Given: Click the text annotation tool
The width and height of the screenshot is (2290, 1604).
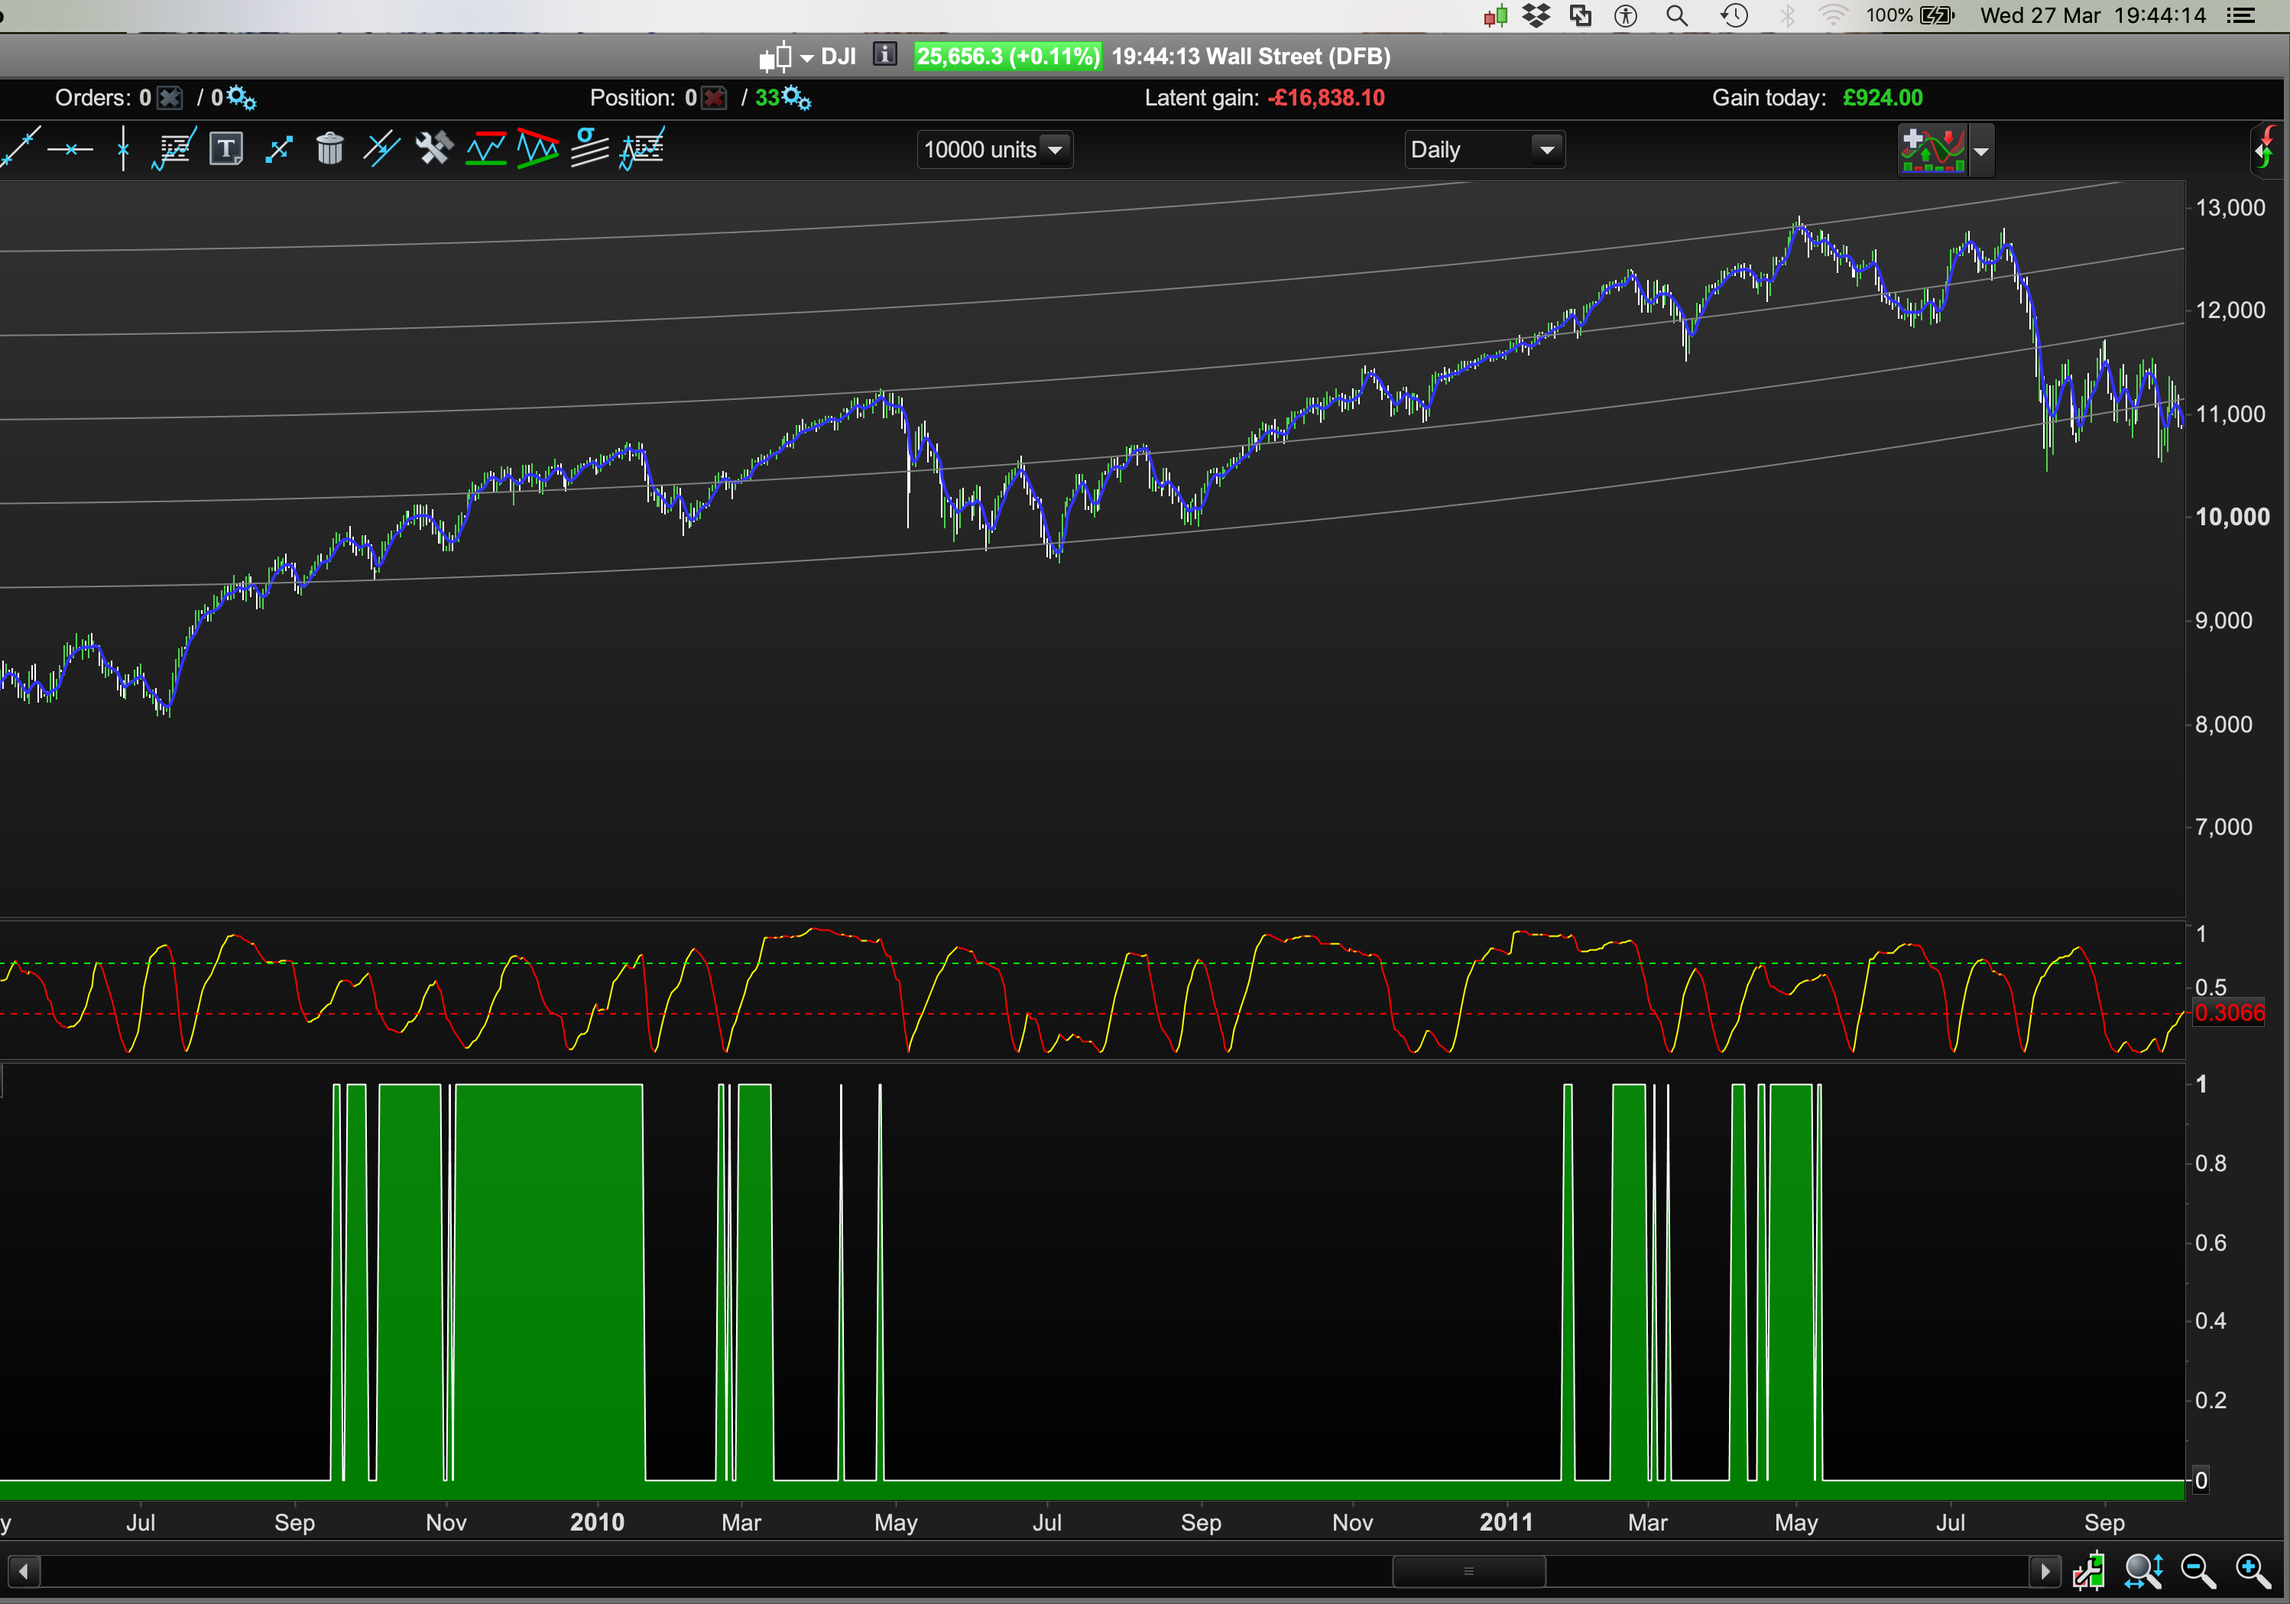Looking at the screenshot, I should tap(226, 150).
